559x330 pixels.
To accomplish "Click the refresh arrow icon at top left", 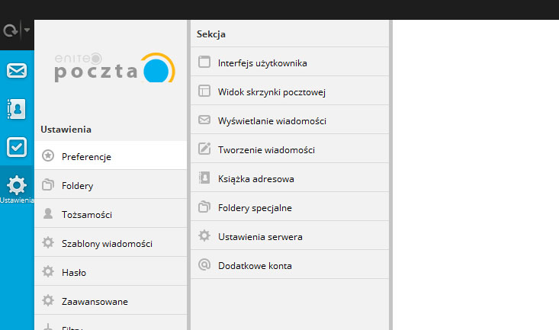I will pyautogui.click(x=11, y=30).
